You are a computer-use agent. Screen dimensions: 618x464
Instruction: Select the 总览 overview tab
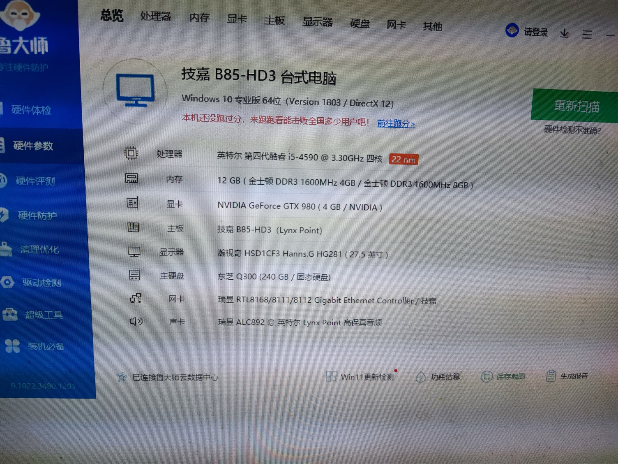[112, 15]
